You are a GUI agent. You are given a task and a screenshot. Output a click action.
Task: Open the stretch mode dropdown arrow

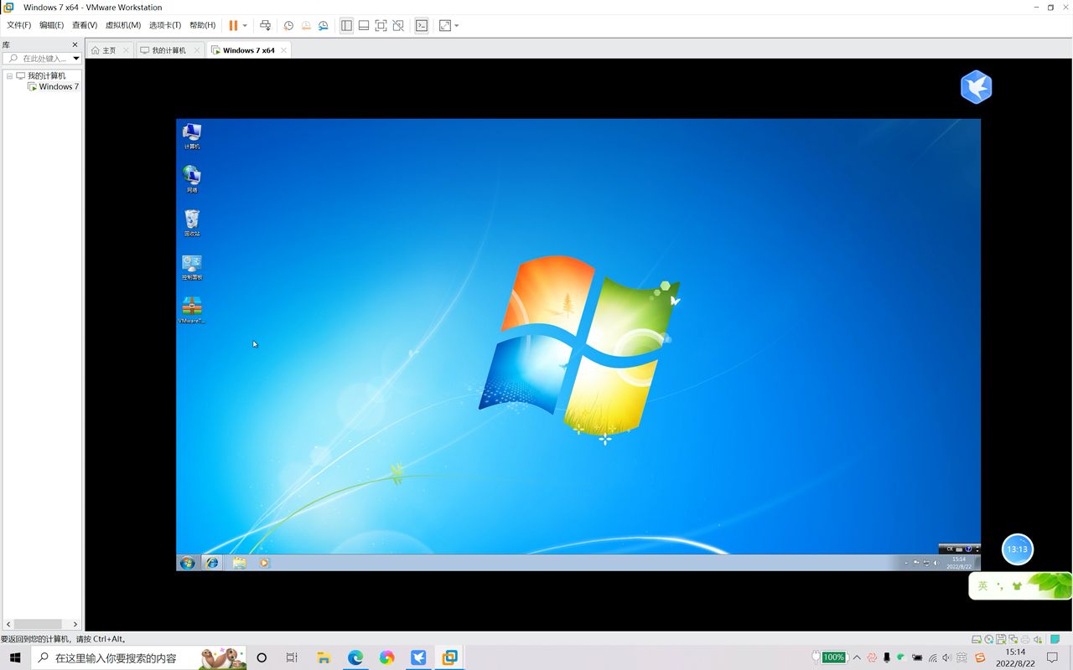click(457, 26)
